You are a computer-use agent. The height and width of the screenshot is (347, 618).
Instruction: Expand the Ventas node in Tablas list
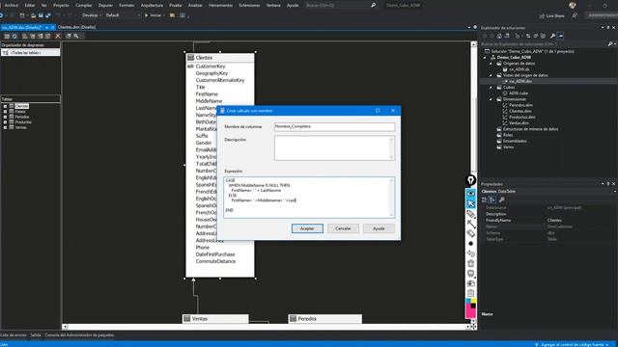(5, 127)
